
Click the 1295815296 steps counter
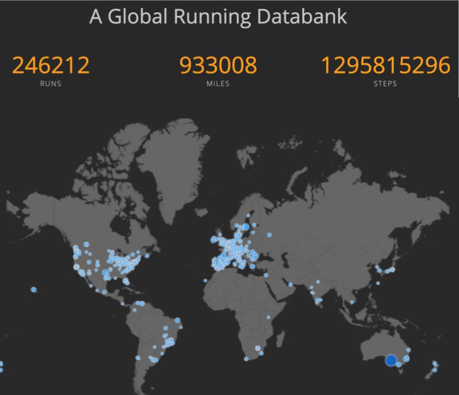(385, 65)
